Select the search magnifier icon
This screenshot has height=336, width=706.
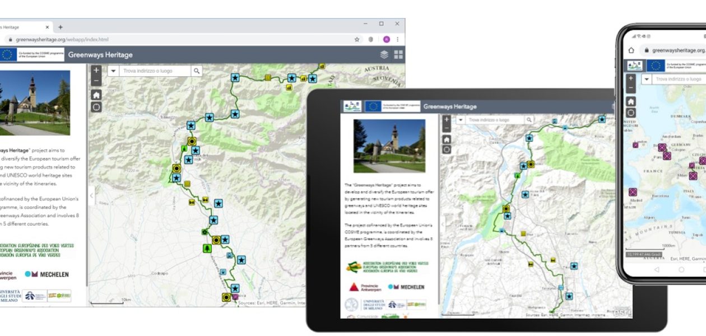coord(197,71)
